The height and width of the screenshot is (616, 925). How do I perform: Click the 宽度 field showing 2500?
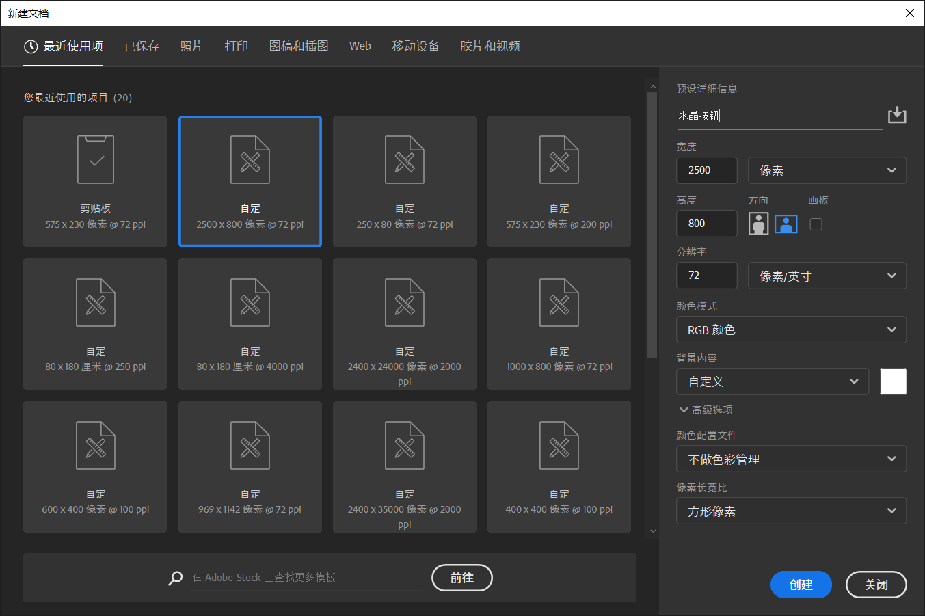[x=707, y=170]
